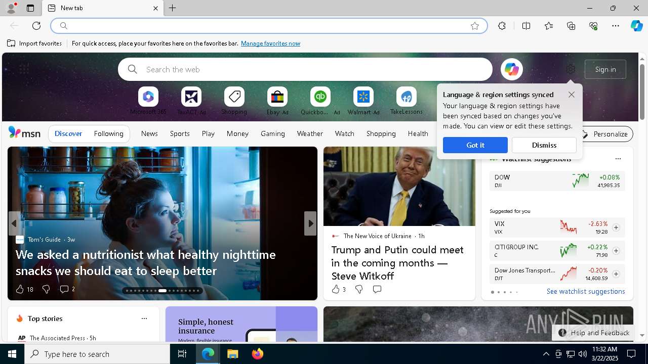The image size is (648, 364).
Task: Open watchlist card more options
Action: click(x=618, y=159)
